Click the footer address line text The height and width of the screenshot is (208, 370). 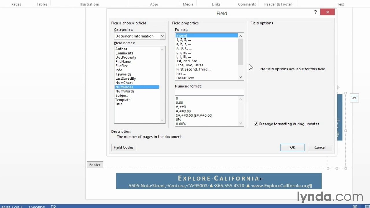coord(220,186)
